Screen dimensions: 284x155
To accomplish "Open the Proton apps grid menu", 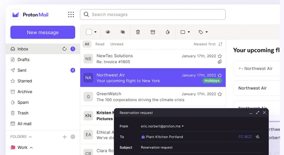I will [71, 14].
